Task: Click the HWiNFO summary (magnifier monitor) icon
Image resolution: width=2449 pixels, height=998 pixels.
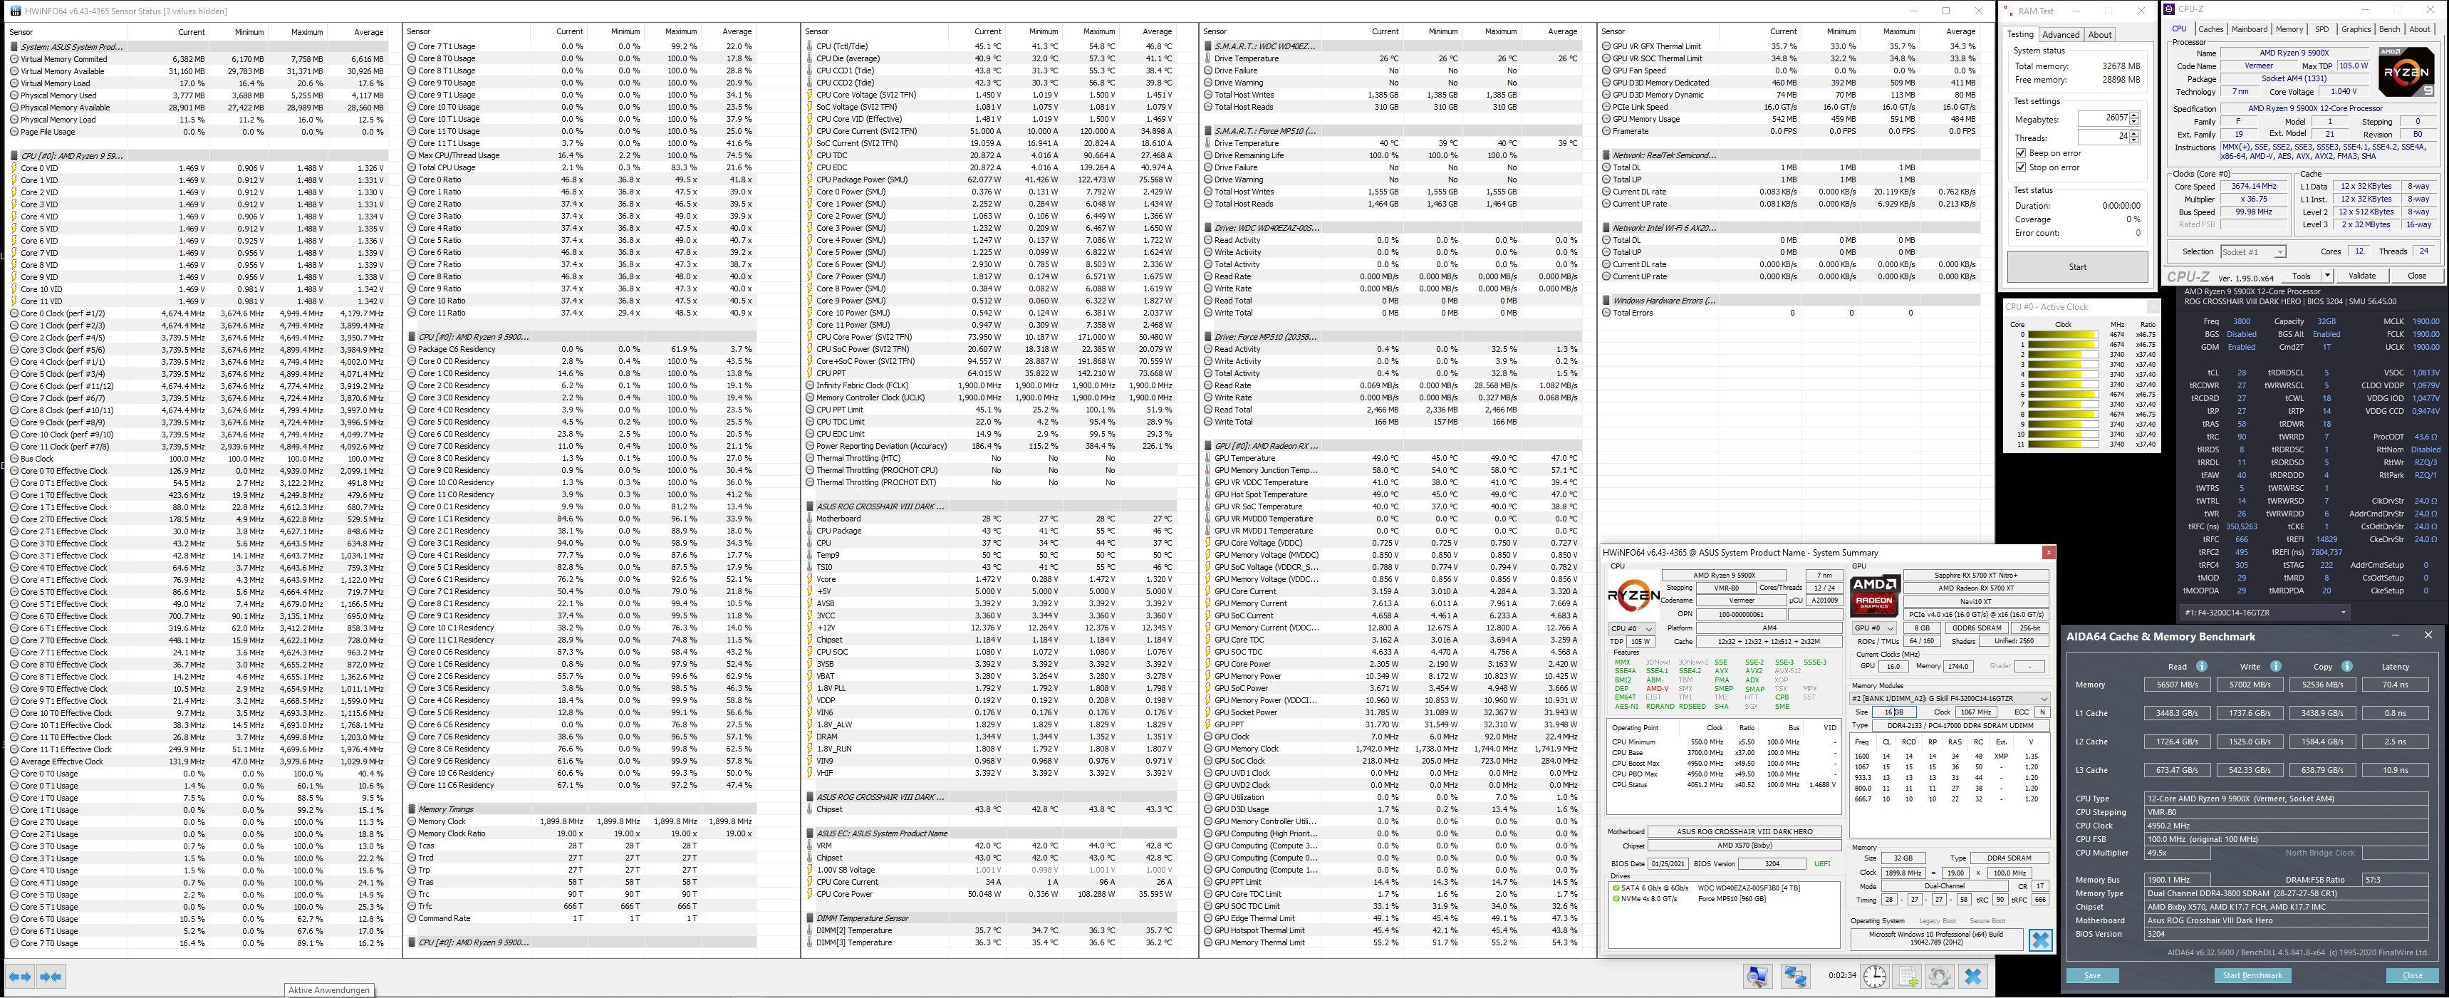Action: tap(1758, 976)
